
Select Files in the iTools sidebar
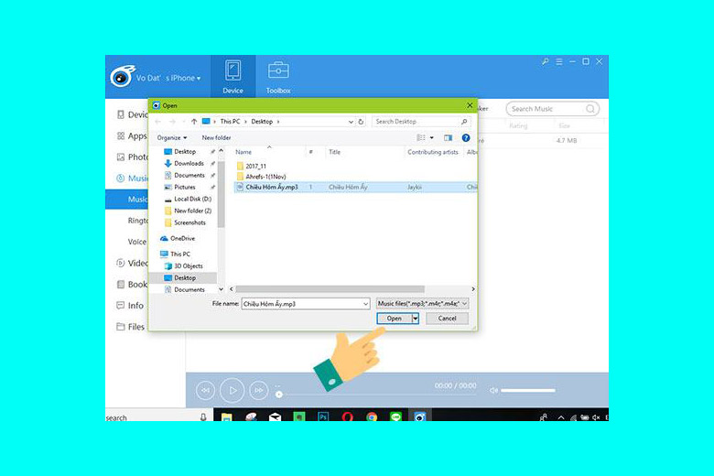pyautogui.click(x=136, y=327)
